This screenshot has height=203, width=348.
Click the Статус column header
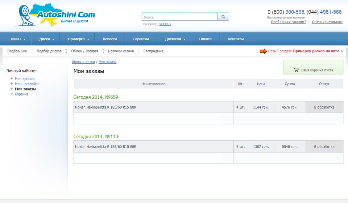[x=324, y=84]
